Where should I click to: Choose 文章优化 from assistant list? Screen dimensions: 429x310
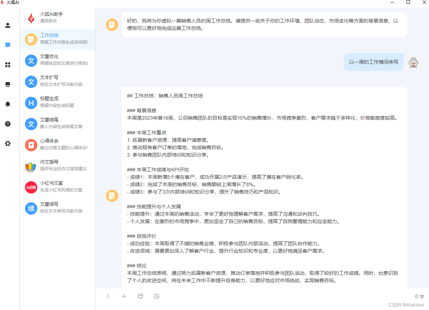57,61
